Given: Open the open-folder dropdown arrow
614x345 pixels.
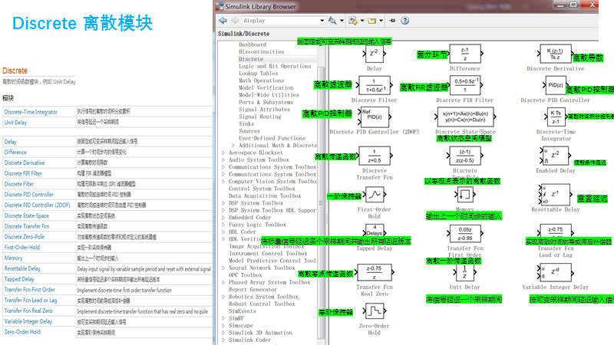Looking at the screenshot, I should pos(381,21).
